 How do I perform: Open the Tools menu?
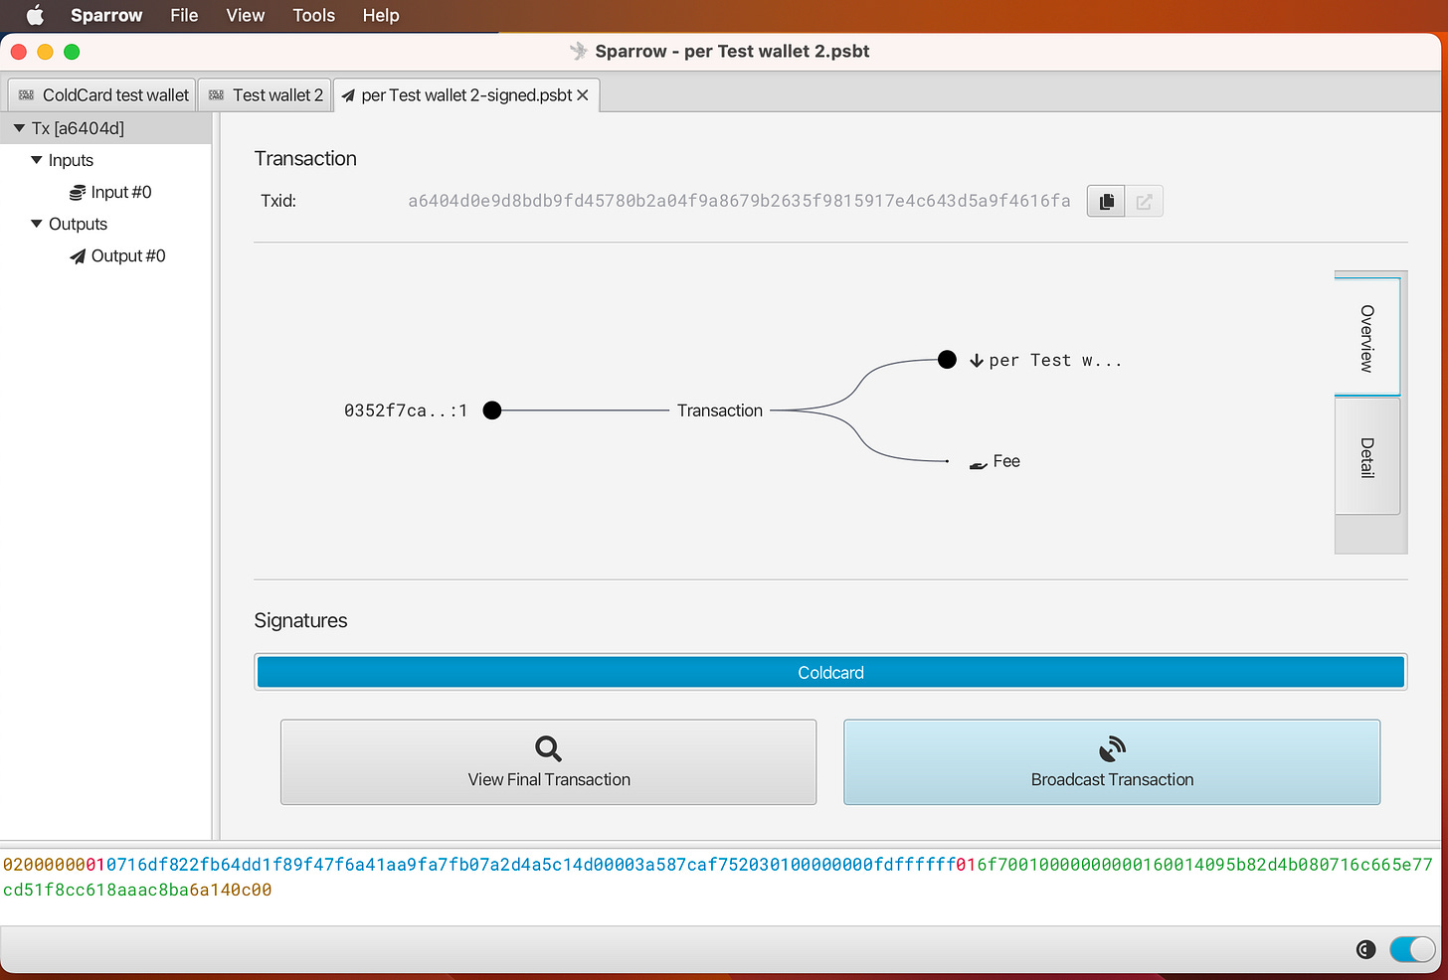[314, 15]
